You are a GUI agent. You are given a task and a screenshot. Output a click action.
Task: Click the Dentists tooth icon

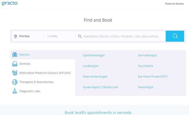[x=15, y=64]
